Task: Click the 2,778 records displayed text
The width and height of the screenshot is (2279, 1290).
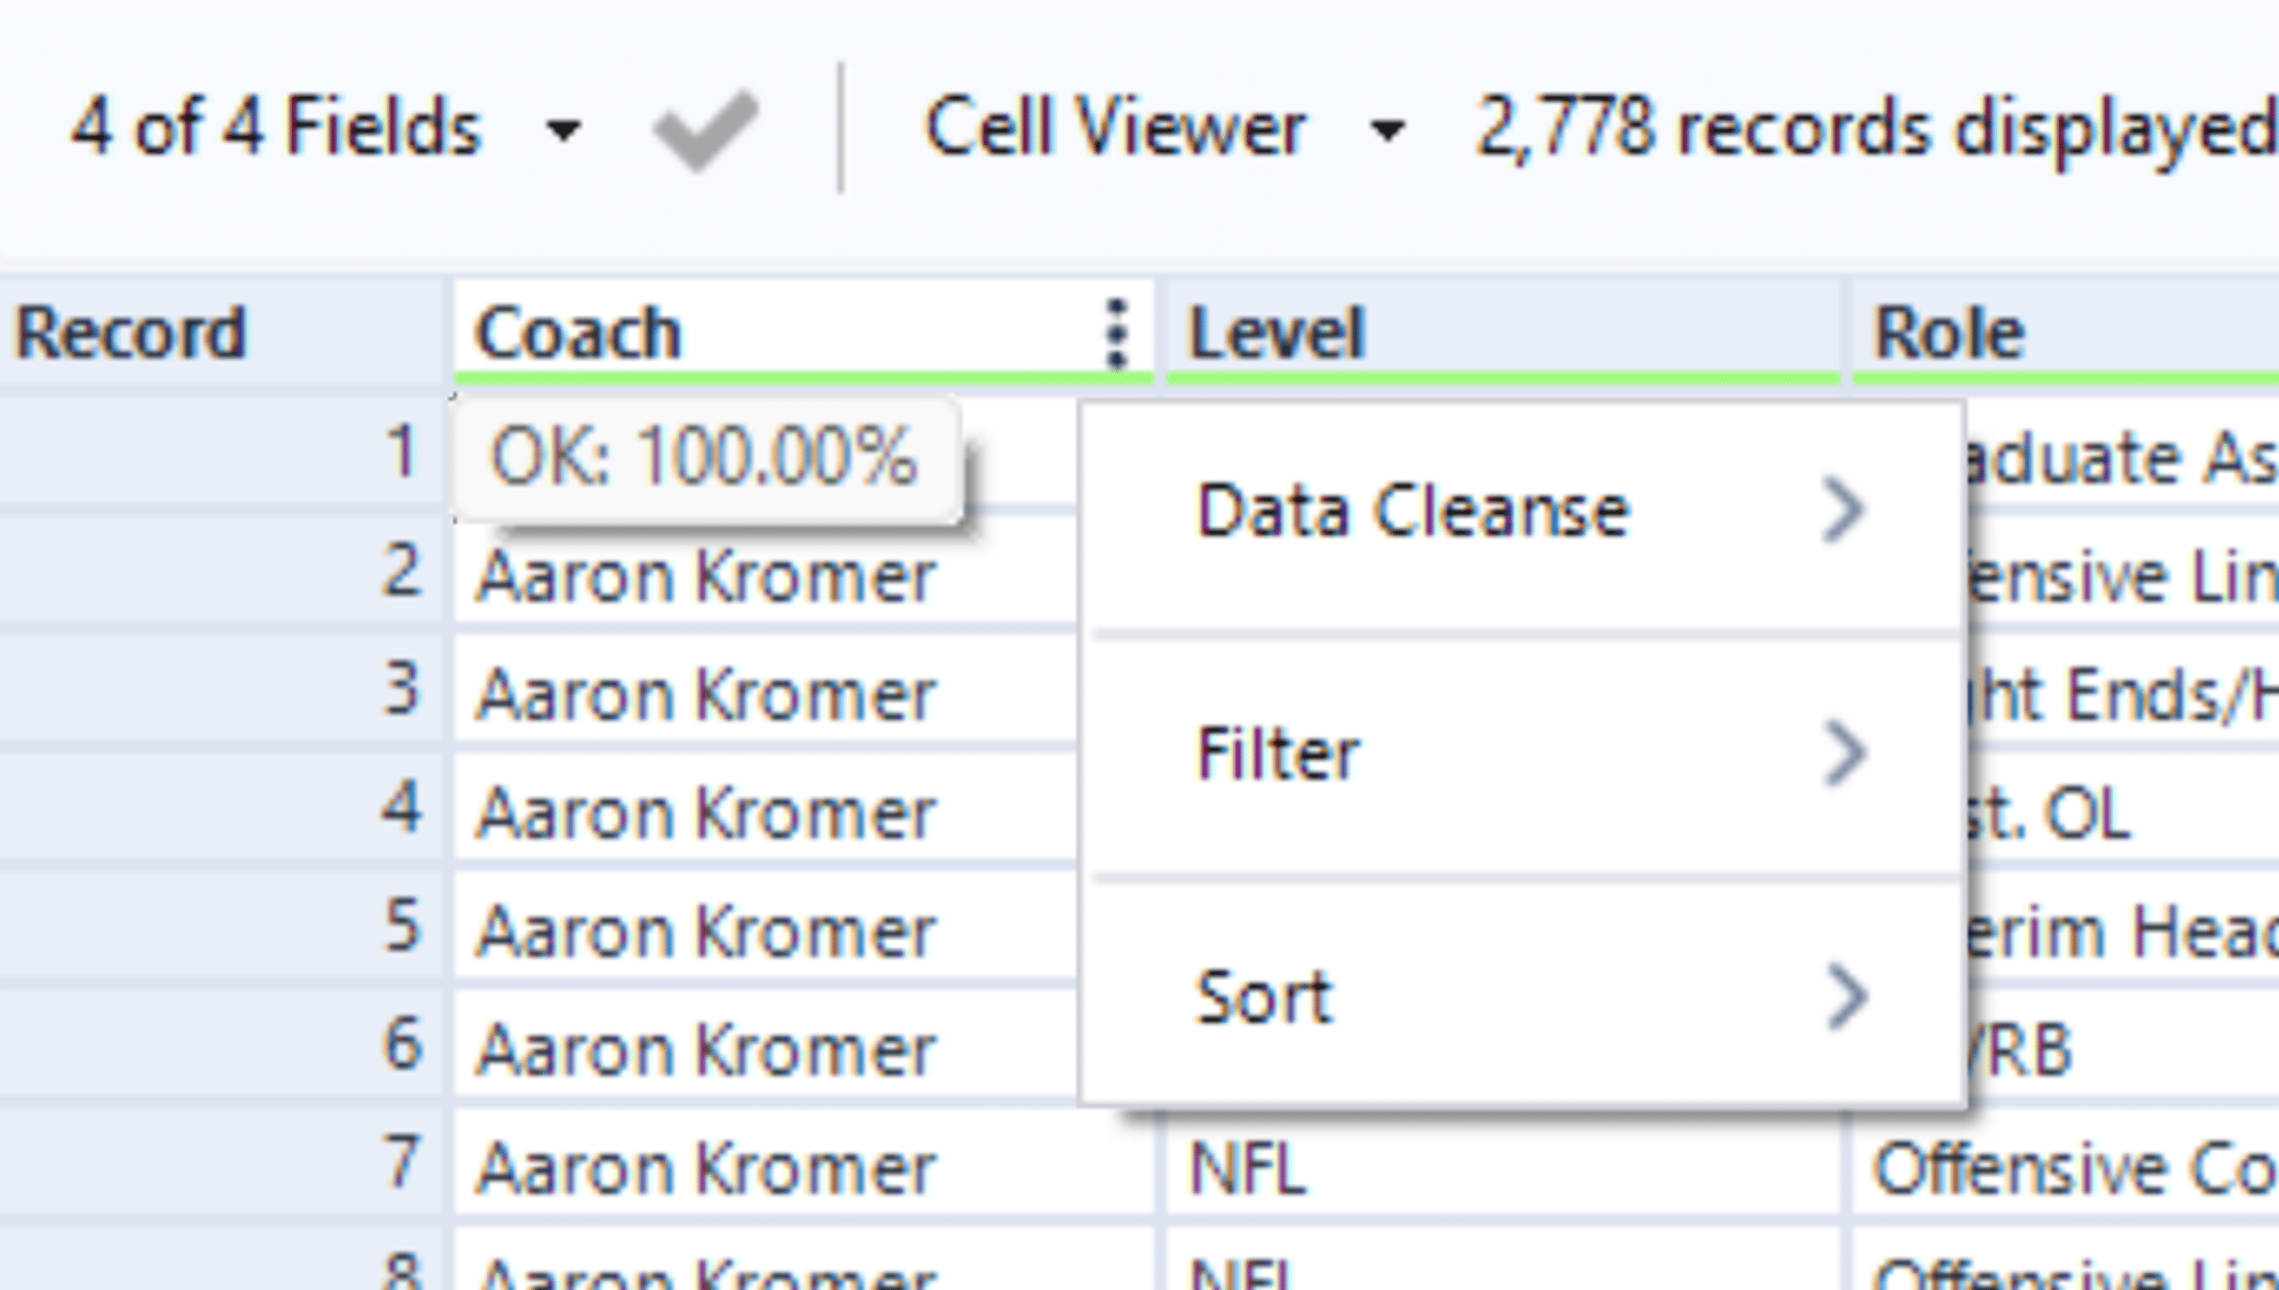Action: point(1874,130)
